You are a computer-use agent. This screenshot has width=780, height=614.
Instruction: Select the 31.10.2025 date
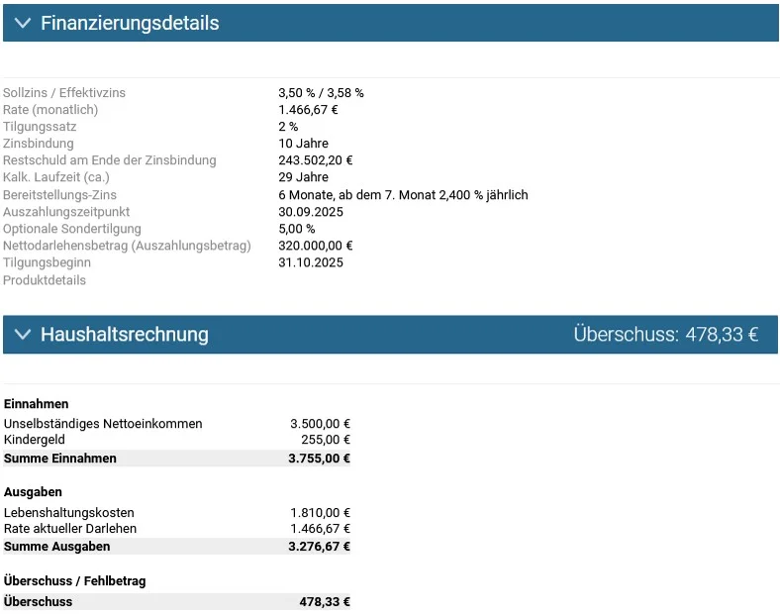311,262
